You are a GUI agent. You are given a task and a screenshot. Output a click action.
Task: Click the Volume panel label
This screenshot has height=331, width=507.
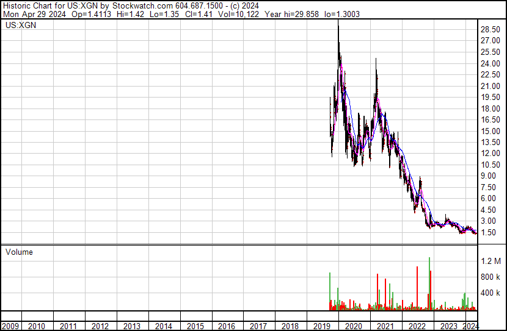coord(18,252)
